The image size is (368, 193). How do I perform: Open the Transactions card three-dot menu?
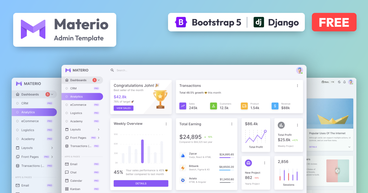(297, 86)
